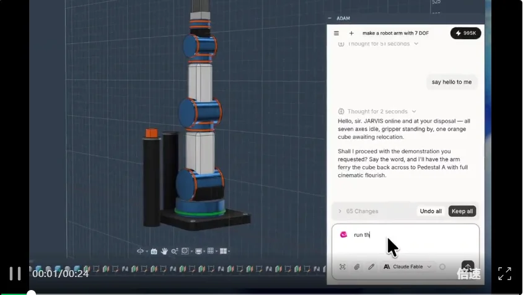Click the pencil sketch icon in chat input
This screenshot has height=295, width=523.
coord(371,266)
